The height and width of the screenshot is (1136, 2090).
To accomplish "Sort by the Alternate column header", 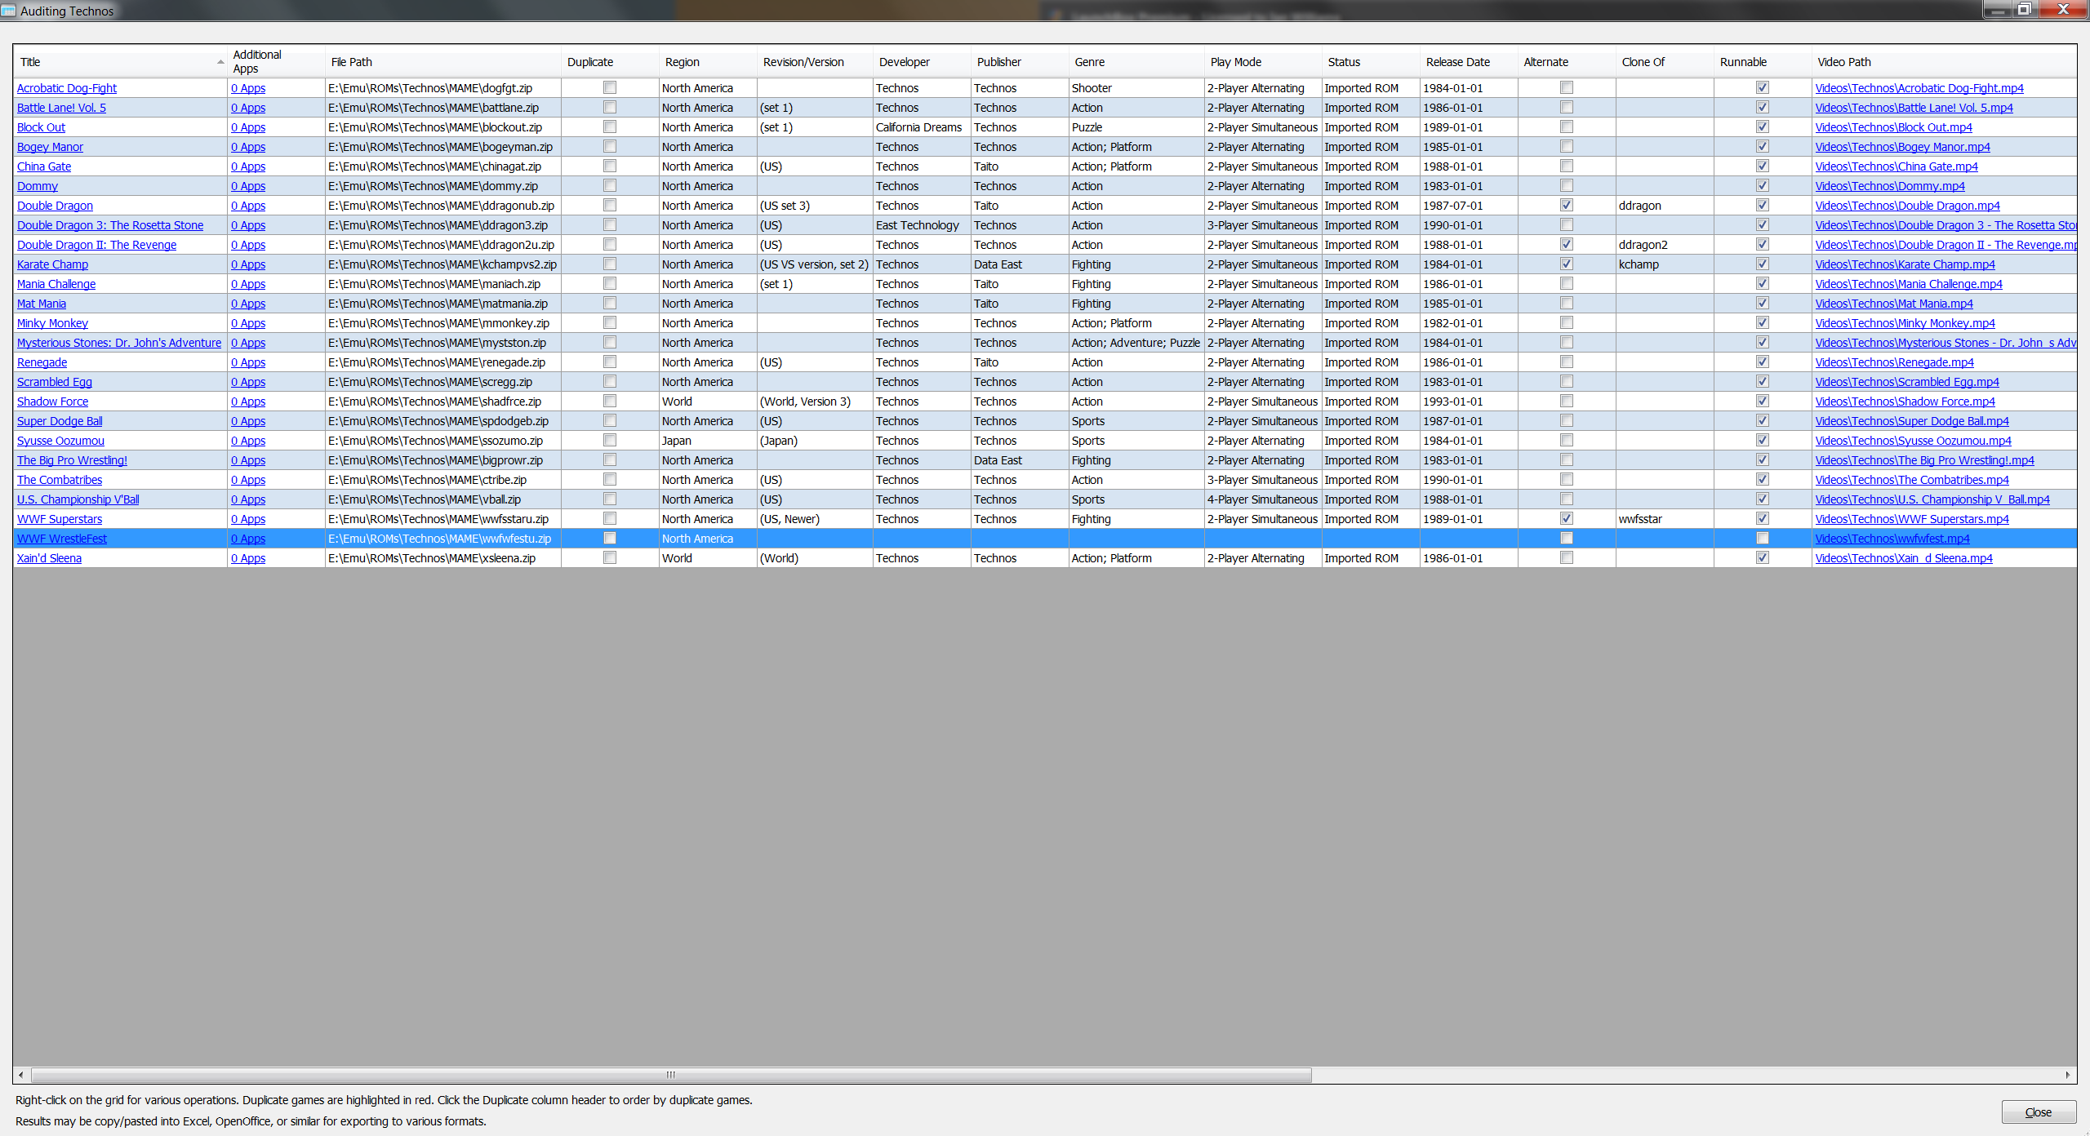I will point(1567,62).
